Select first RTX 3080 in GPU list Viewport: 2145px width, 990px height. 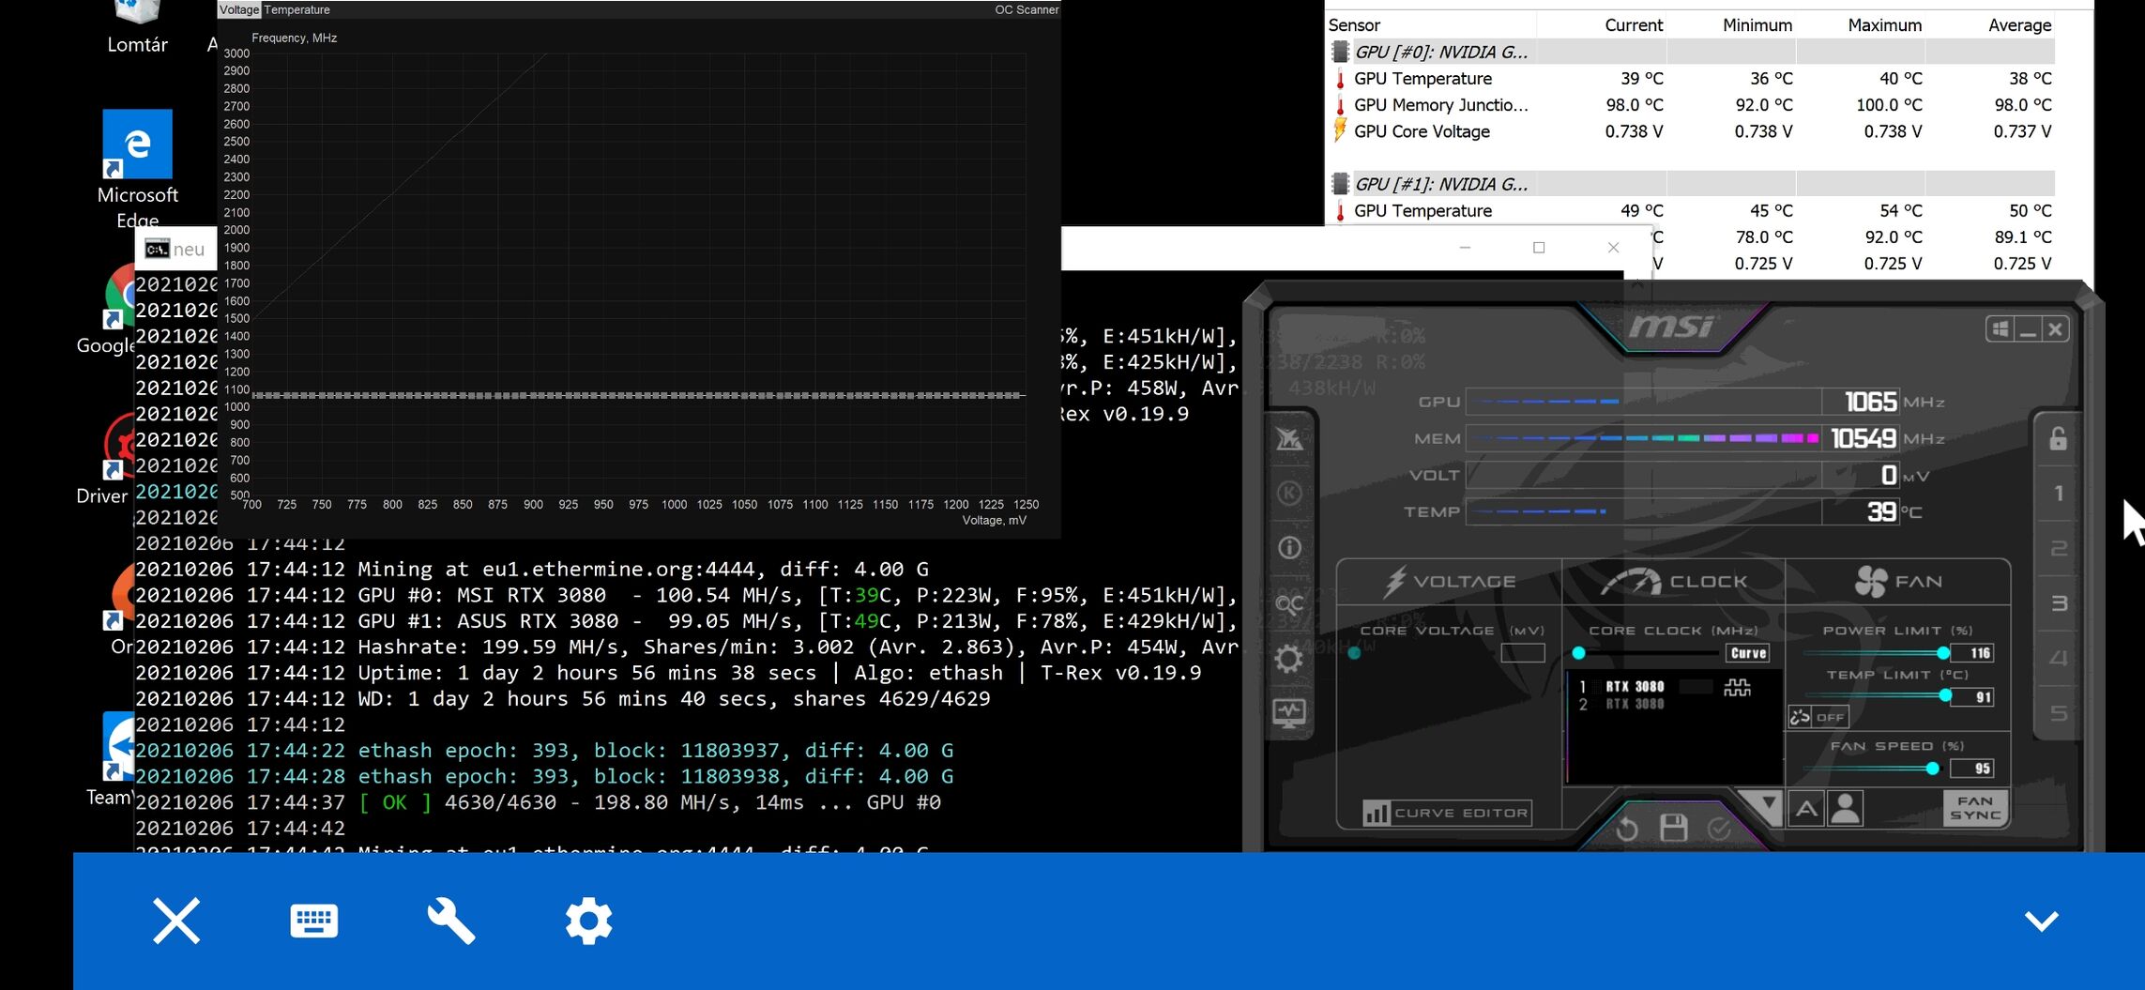pos(1635,687)
